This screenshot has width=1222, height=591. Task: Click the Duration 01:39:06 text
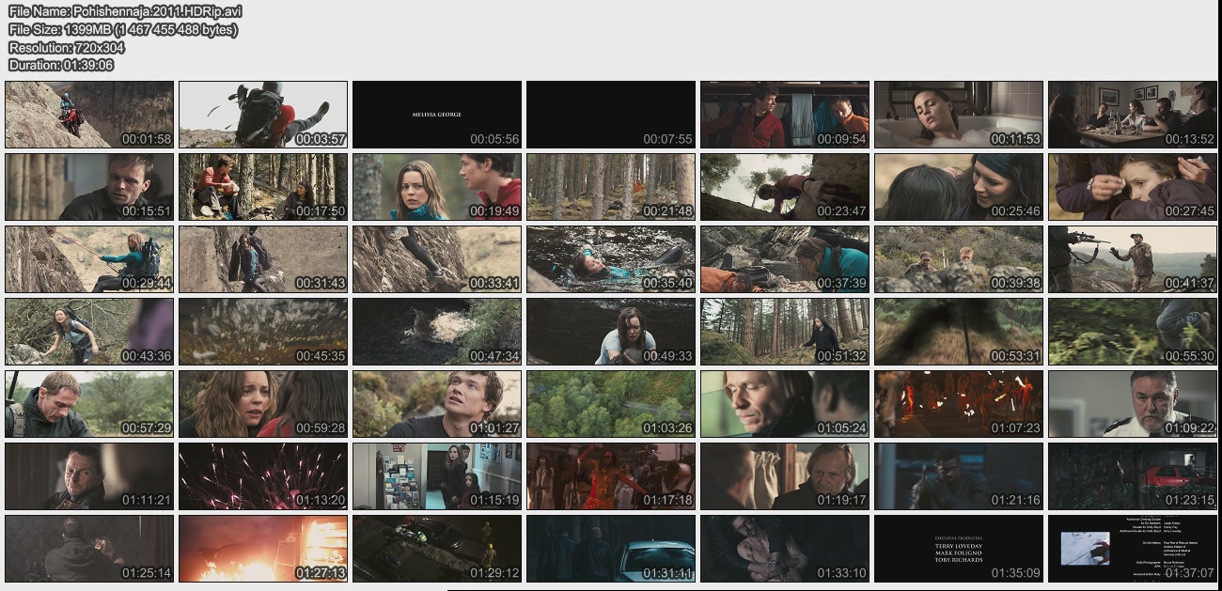point(61,65)
